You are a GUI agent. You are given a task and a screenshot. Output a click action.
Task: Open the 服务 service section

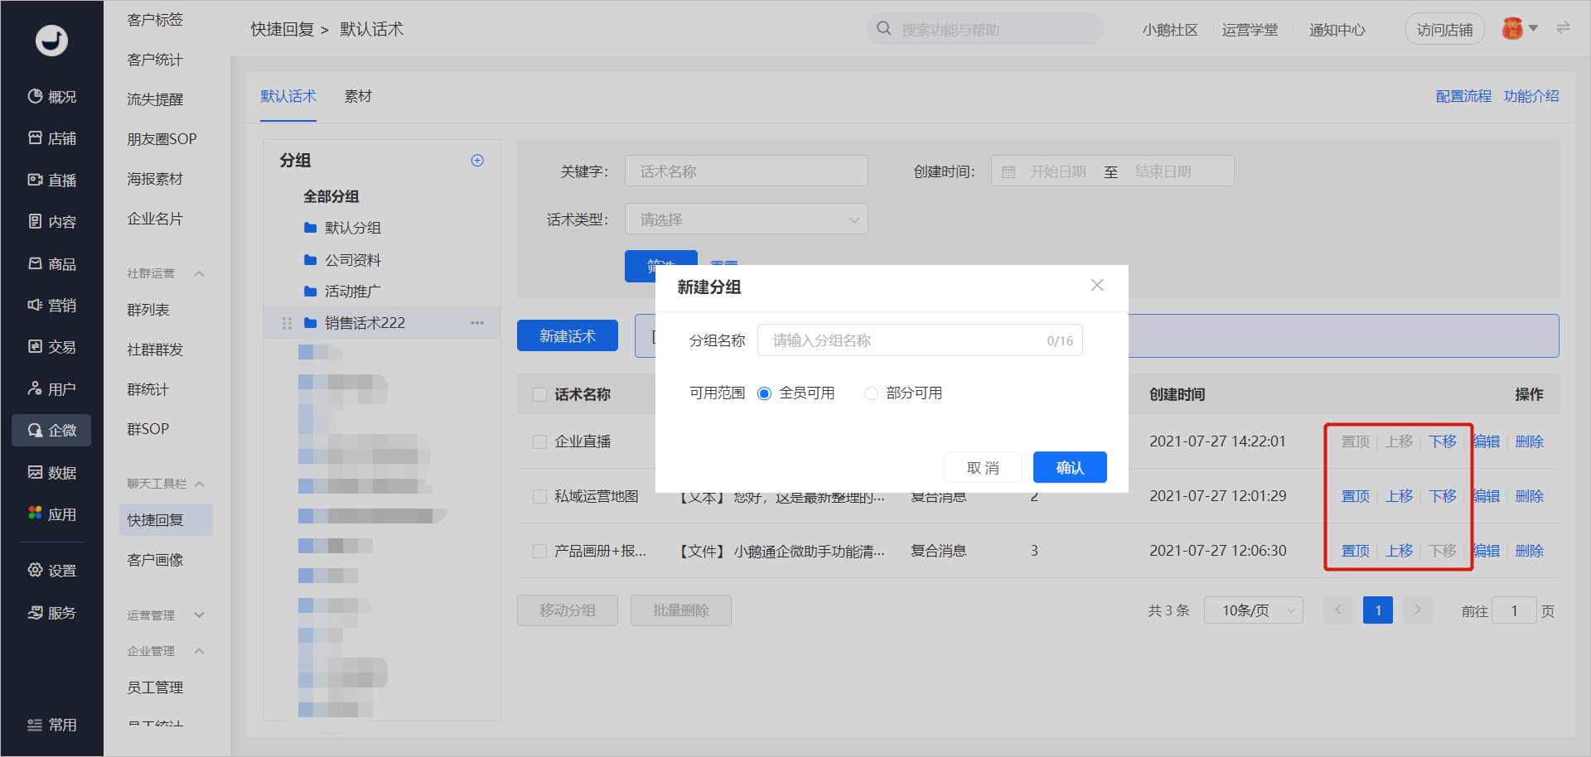[x=51, y=612]
